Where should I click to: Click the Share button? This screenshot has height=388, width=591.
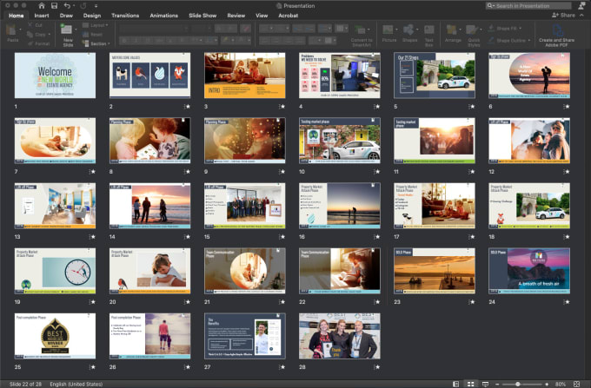pos(563,15)
